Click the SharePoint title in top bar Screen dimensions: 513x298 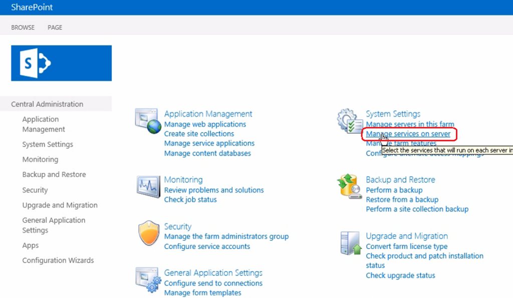(32, 7)
